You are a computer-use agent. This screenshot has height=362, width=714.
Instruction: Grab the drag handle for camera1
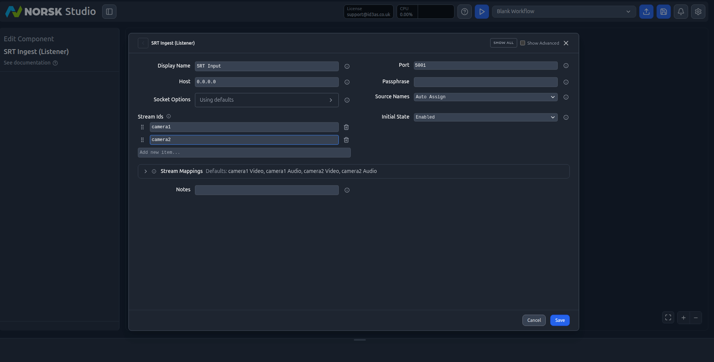coord(142,127)
